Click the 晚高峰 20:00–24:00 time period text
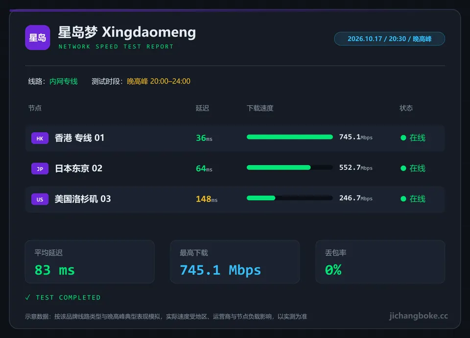The width and height of the screenshot is (470, 338). point(159,81)
